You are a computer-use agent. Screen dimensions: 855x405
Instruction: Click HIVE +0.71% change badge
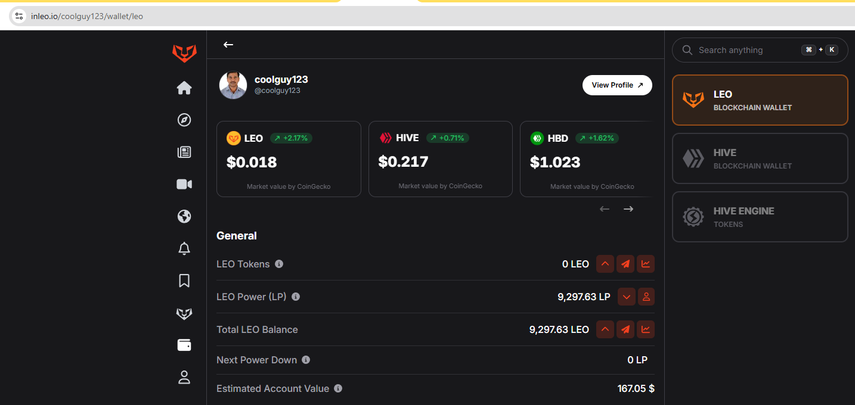(448, 138)
